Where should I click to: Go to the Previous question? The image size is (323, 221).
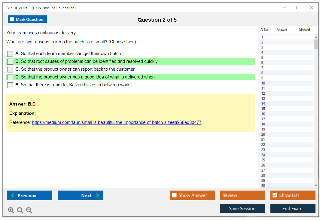tap(29, 195)
